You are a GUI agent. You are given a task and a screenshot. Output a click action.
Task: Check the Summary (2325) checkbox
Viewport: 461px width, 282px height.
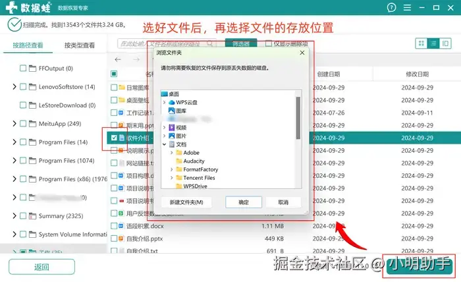tap(23, 216)
